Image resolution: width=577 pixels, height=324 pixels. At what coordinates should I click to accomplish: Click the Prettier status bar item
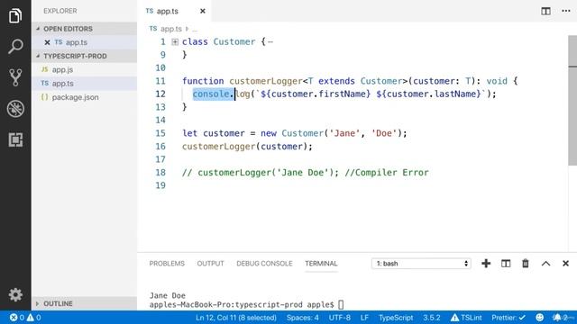coord(508,318)
